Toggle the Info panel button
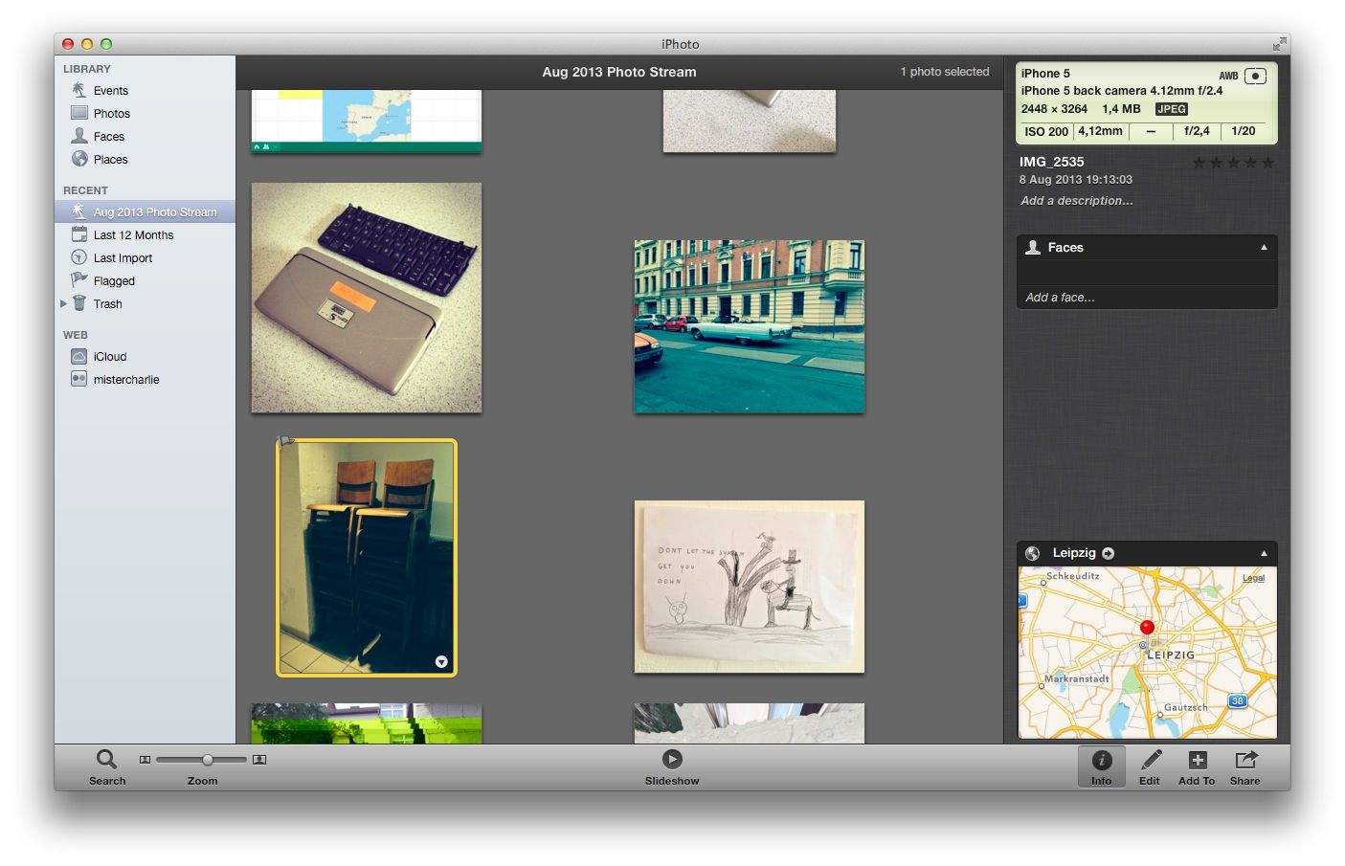 (x=1101, y=761)
